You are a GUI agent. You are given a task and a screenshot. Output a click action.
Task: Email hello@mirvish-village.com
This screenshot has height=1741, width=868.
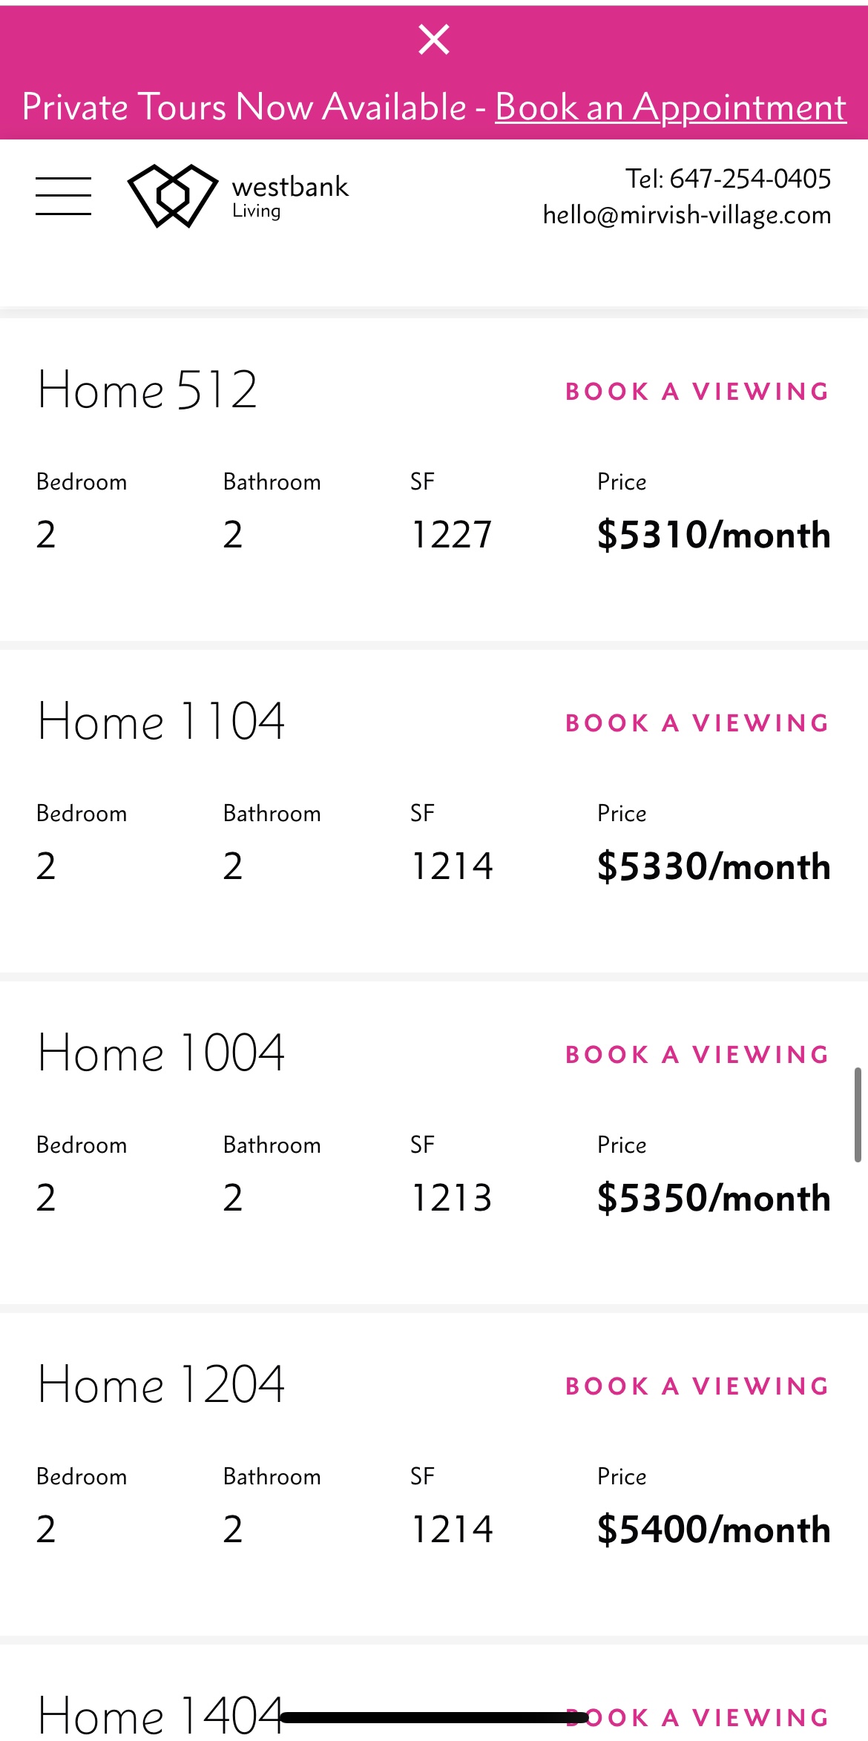tap(686, 215)
